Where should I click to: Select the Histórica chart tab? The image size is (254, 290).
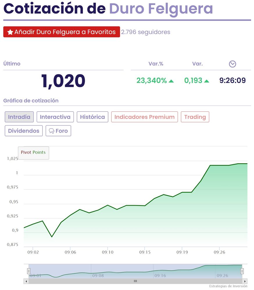coord(92,117)
